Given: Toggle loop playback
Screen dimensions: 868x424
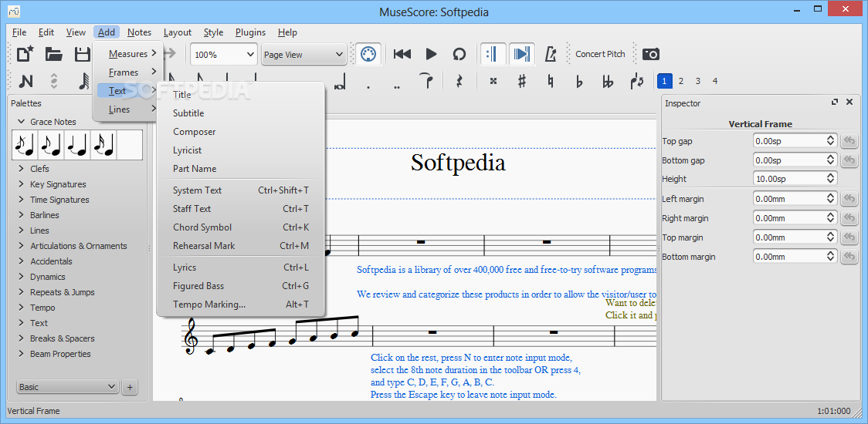Looking at the screenshot, I should [459, 54].
